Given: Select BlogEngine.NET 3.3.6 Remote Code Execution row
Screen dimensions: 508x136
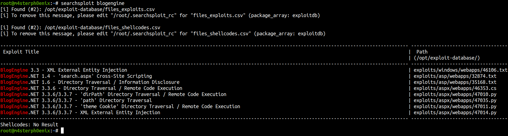Looking at the screenshot, I should tap(91, 88).
